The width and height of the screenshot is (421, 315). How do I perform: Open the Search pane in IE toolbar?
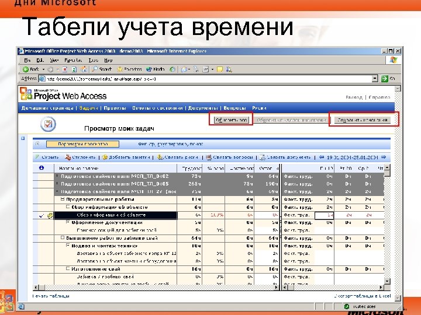pyautogui.click(x=102, y=69)
